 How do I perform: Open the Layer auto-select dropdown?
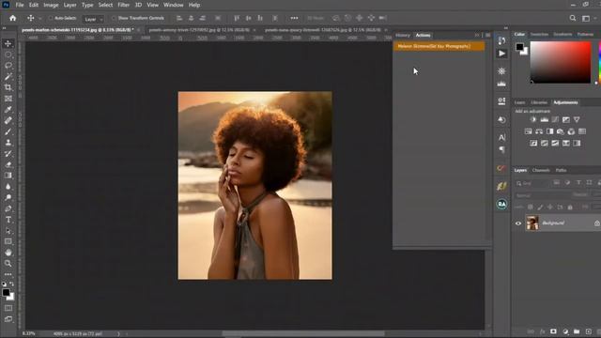94,19
